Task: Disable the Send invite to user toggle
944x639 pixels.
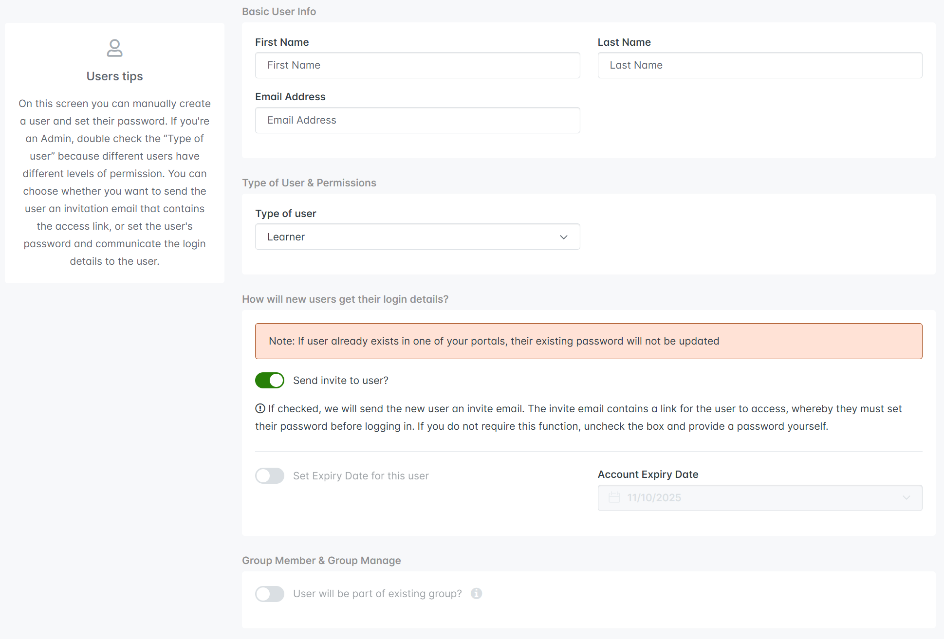Action: point(270,380)
